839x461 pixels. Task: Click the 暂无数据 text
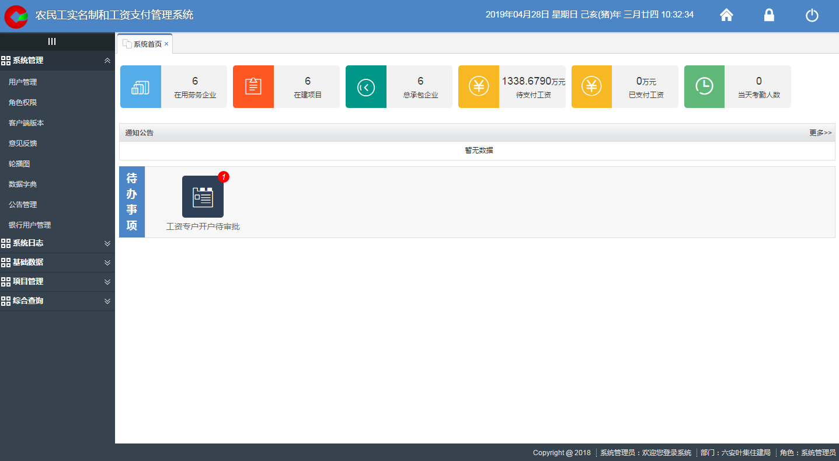click(x=479, y=151)
